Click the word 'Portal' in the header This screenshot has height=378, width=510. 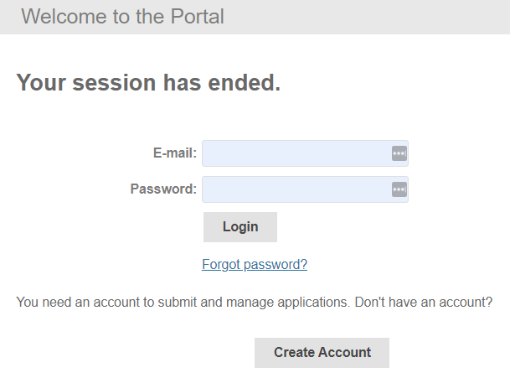pyautogui.click(x=198, y=16)
